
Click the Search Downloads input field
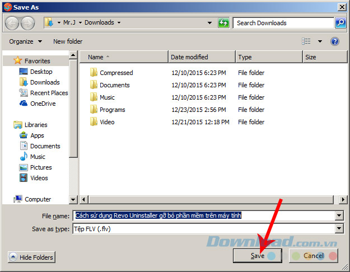tap(283, 23)
